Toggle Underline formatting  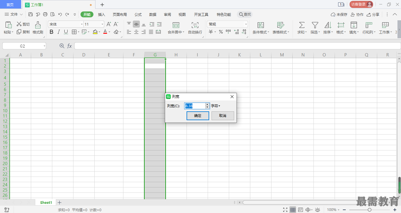[x=66, y=32]
